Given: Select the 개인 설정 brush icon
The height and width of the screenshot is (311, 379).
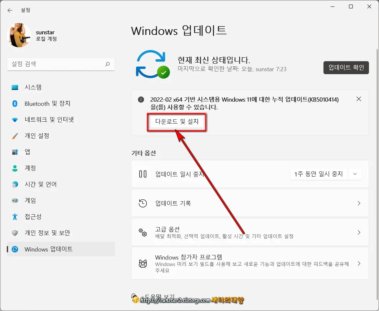Looking at the screenshot, I should coord(15,136).
